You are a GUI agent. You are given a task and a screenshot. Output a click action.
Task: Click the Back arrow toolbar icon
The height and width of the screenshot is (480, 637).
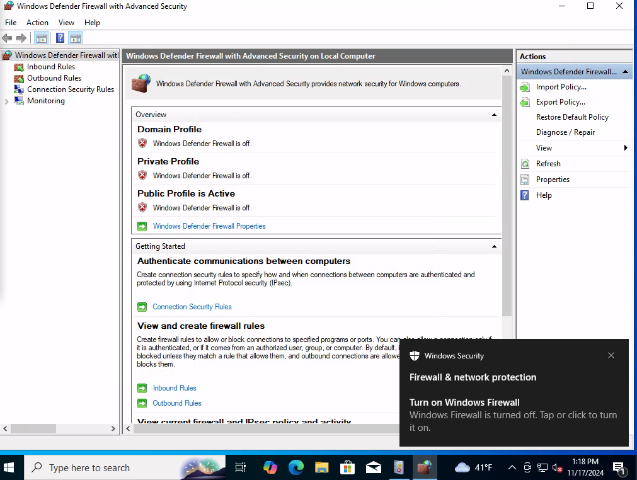click(7, 38)
